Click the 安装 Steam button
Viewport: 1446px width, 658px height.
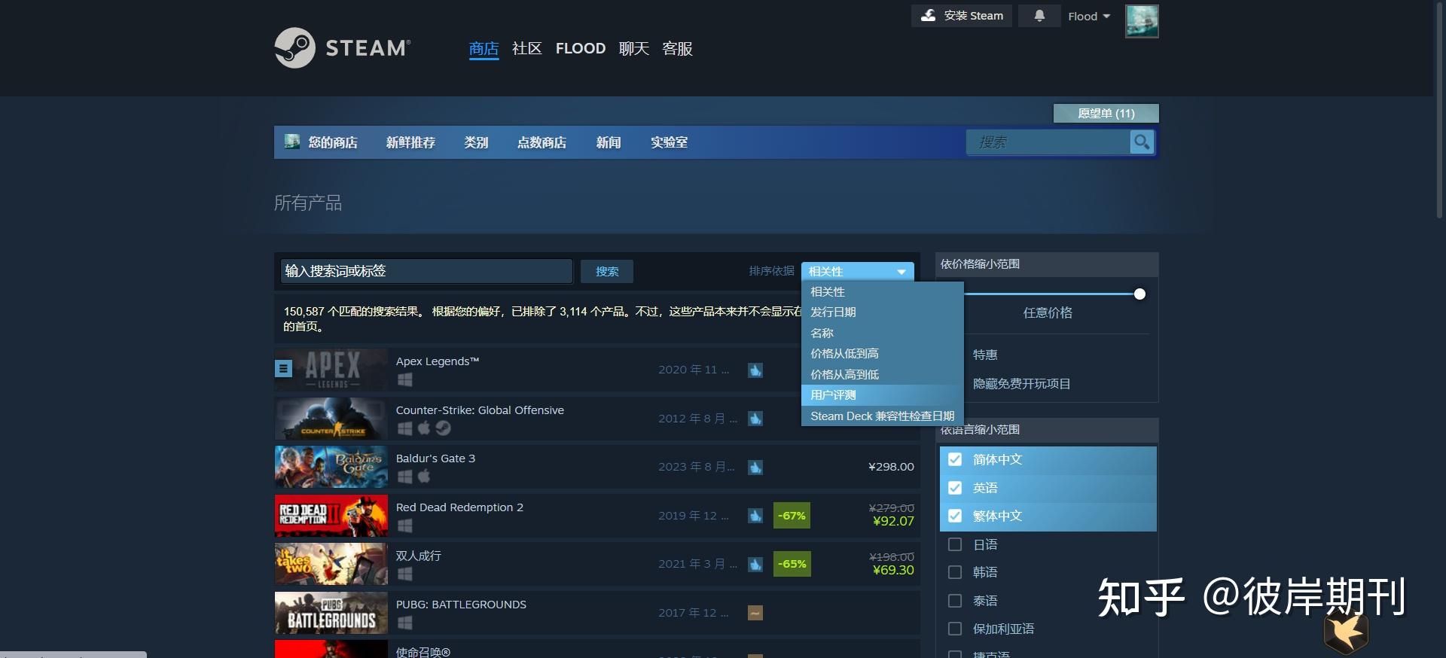[962, 16]
